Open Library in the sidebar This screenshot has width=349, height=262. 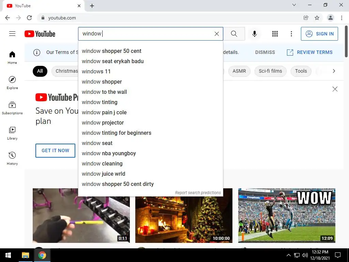point(12,133)
